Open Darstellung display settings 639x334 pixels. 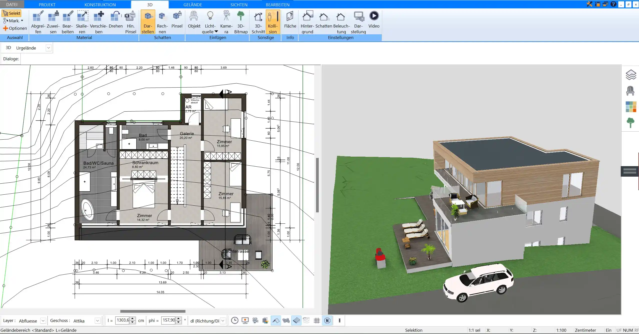(358, 22)
